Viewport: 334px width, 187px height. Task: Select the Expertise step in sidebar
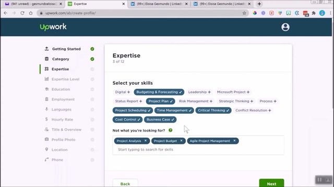pos(61,69)
